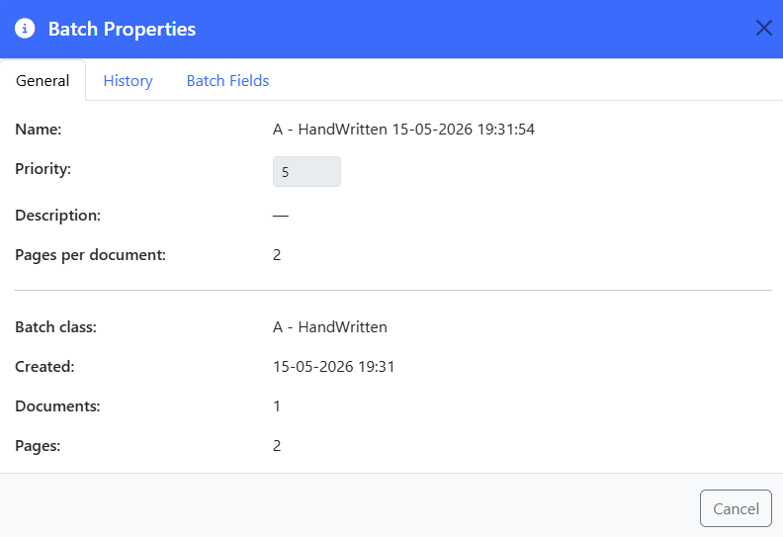Click the Batch class value A - HandWritten

pyautogui.click(x=329, y=327)
